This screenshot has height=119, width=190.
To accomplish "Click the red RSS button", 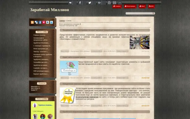I will pos(151,6).
